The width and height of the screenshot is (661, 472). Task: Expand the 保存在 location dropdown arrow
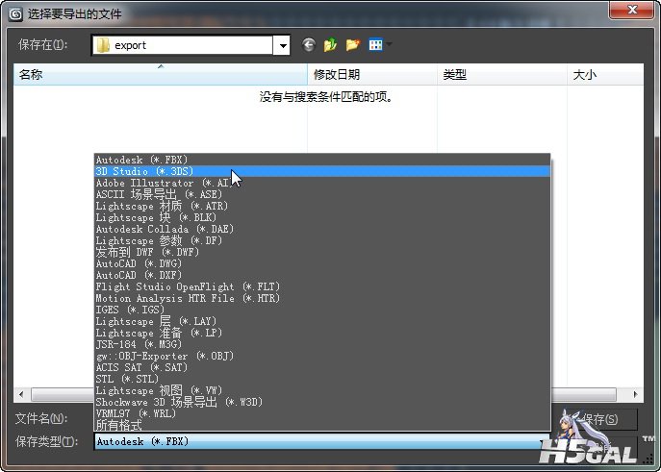[x=282, y=45]
